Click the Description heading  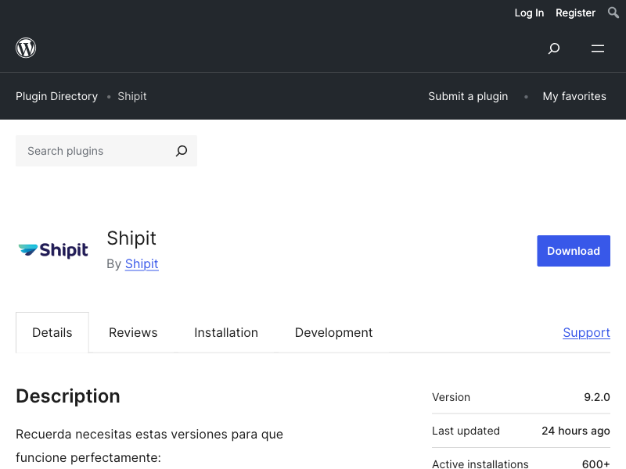click(x=68, y=396)
